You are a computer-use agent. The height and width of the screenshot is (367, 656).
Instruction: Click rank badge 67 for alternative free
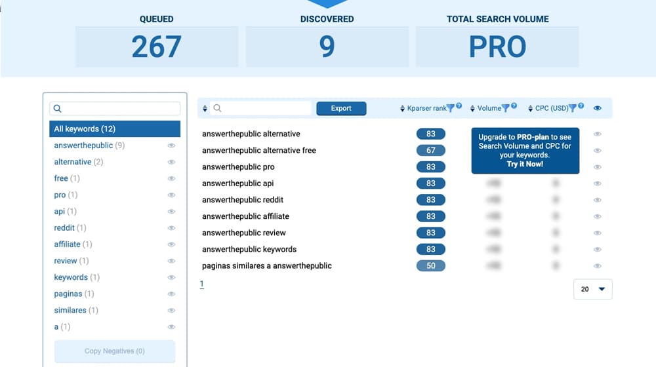[431, 151]
